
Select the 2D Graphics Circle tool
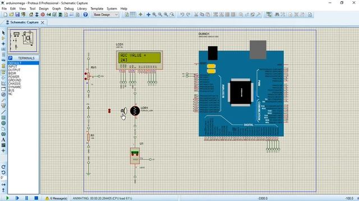3,123
